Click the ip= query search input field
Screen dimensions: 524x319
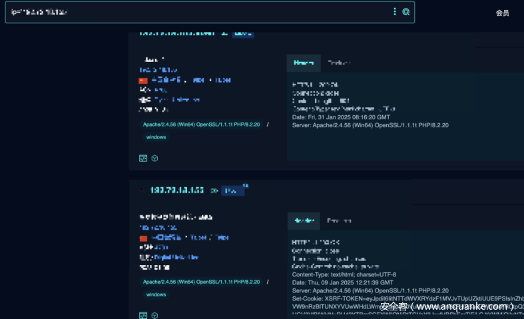(210, 12)
